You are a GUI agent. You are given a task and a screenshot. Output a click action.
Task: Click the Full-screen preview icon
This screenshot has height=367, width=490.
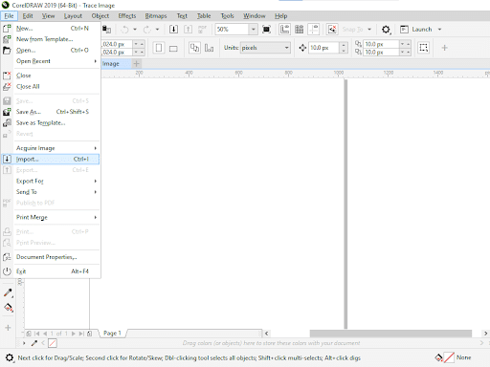point(266,30)
